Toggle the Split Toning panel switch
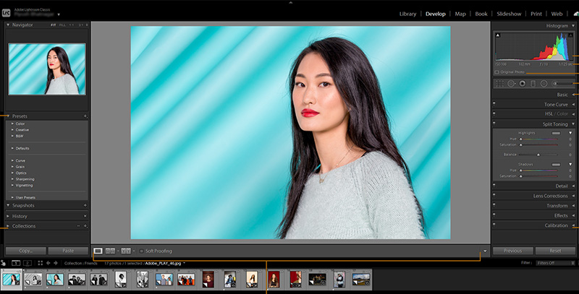 [494, 124]
